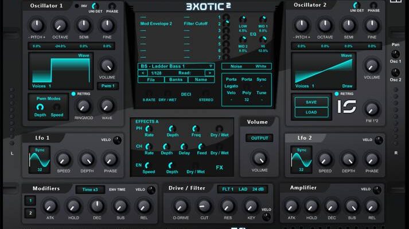Toggle Oscillator 2 RETRIG light
409x229 pixels.
[x=336, y=93]
